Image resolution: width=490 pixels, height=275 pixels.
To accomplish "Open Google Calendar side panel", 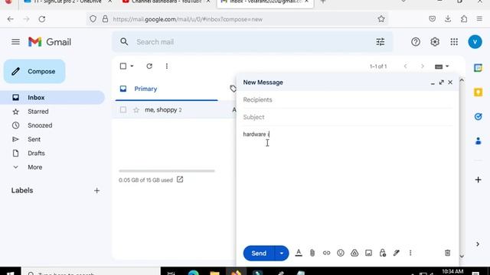I will pyautogui.click(x=478, y=68).
